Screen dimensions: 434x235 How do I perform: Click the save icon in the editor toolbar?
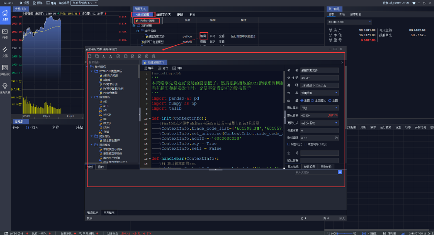[x=90, y=56]
